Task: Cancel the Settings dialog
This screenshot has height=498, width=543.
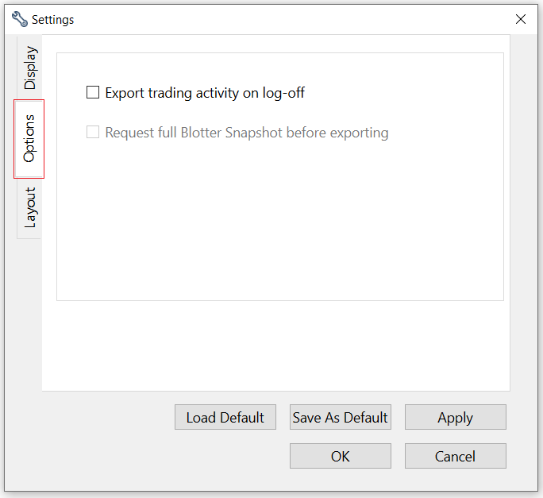Action: click(x=455, y=456)
